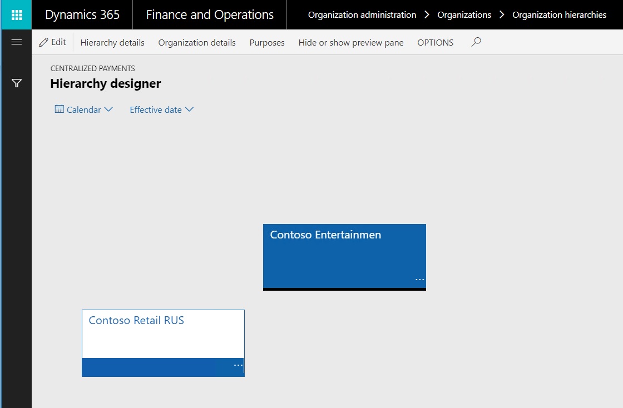
Task: Go to Organization hierarchies breadcrumb
Action: click(559, 14)
